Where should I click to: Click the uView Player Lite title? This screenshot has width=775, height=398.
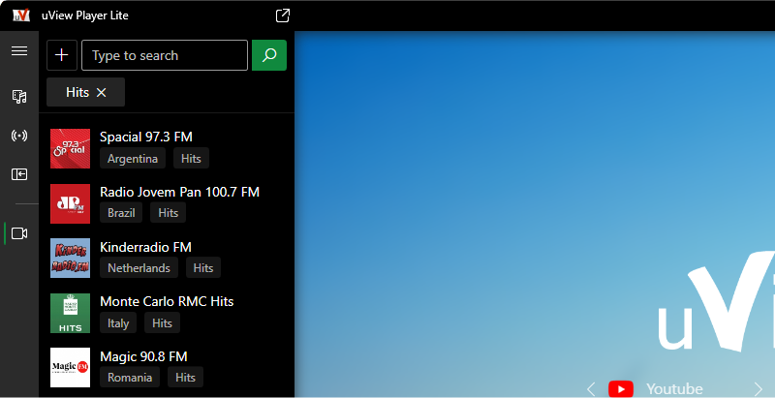(85, 15)
